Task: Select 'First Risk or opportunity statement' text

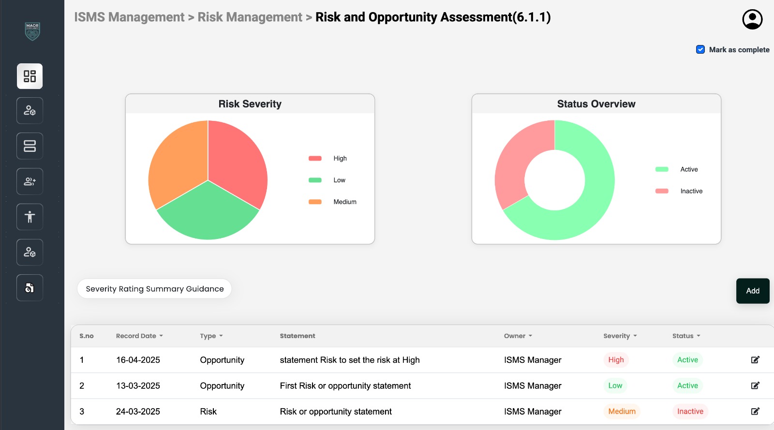Action: click(345, 386)
